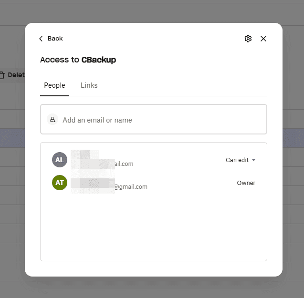Click the Back text button

(55, 39)
